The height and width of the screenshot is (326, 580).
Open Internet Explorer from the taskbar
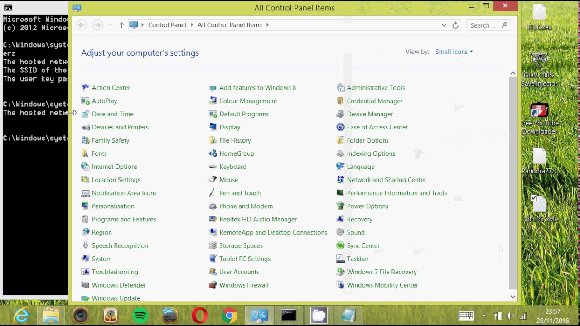click(x=21, y=315)
